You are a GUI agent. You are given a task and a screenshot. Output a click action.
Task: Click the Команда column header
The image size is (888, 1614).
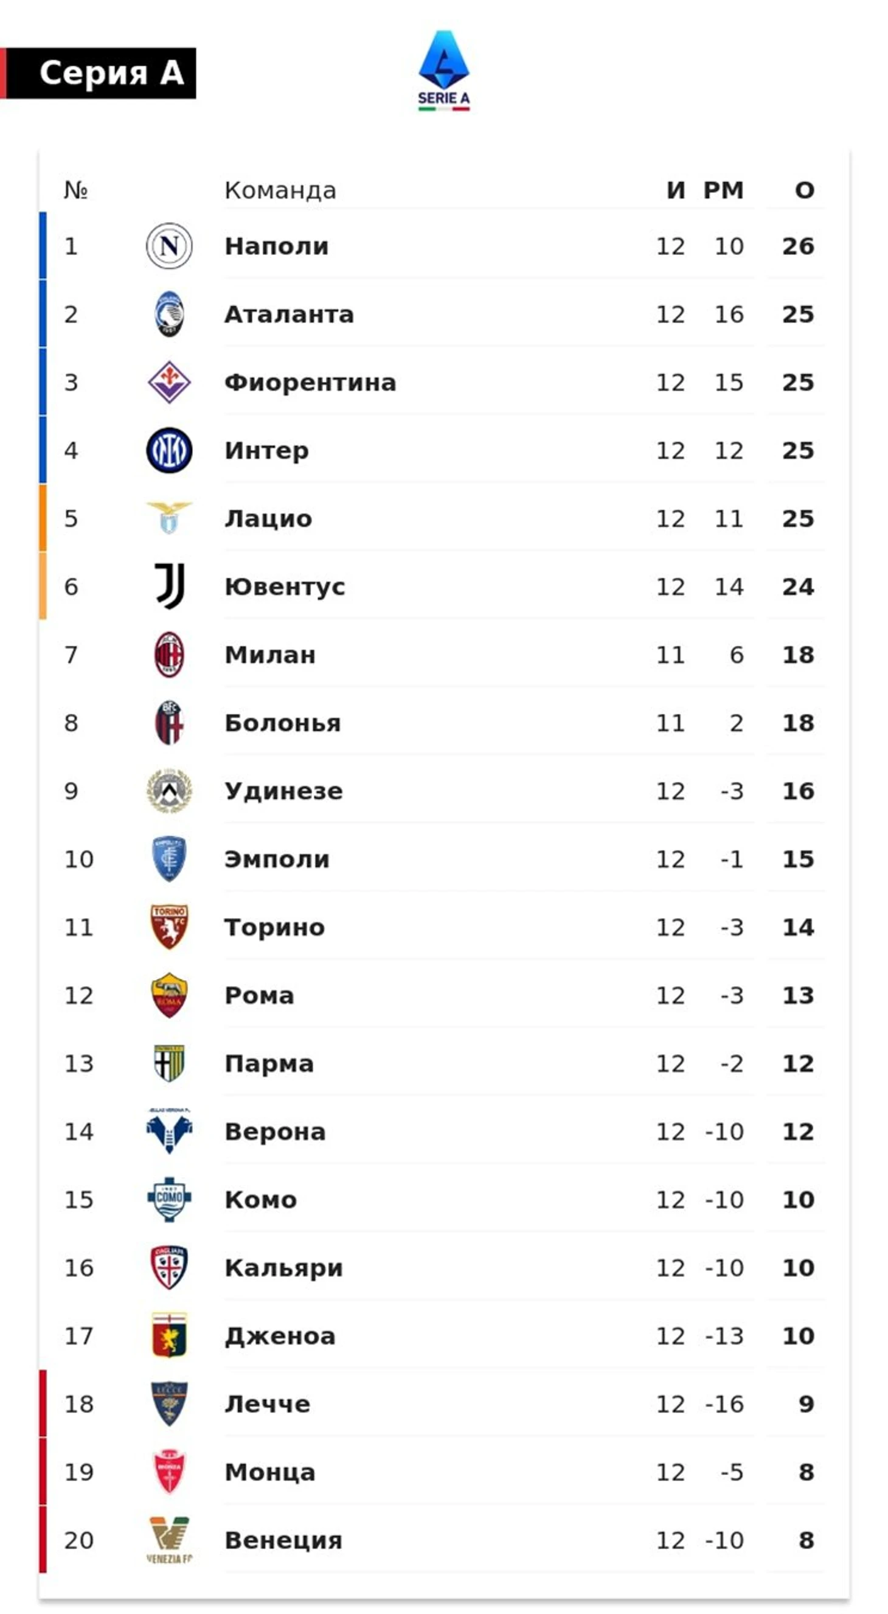click(x=280, y=190)
